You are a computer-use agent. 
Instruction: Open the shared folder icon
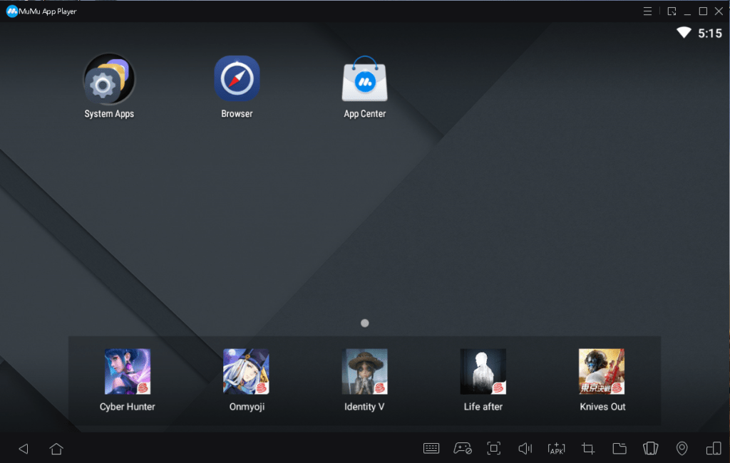point(620,449)
